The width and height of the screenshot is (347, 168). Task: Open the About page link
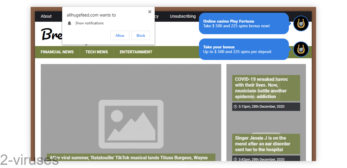coord(46,16)
